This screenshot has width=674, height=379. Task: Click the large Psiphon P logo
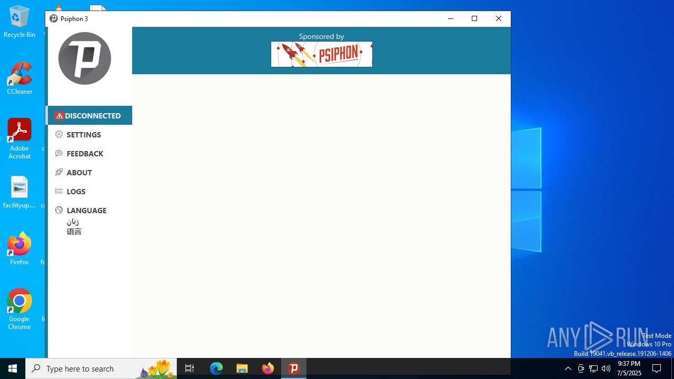click(85, 58)
